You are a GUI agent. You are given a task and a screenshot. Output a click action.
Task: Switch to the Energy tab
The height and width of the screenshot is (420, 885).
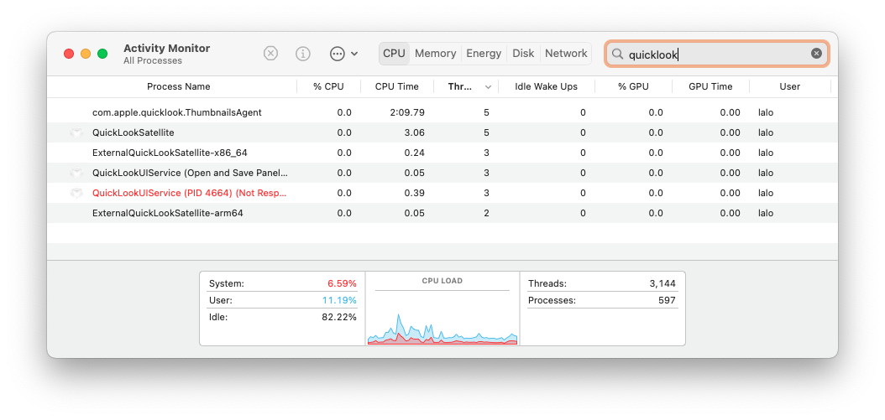(484, 54)
